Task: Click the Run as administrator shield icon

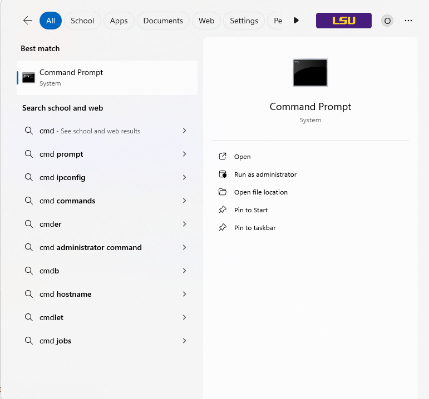Action: (223, 174)
